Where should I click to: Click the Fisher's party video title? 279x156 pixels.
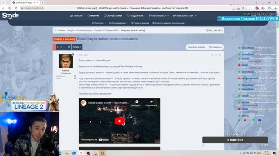[109, 103]
